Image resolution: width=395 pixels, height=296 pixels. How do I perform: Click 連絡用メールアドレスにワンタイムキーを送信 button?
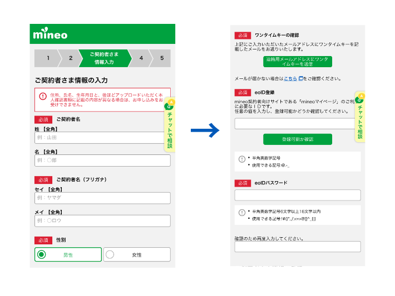(x=298, y=62)
